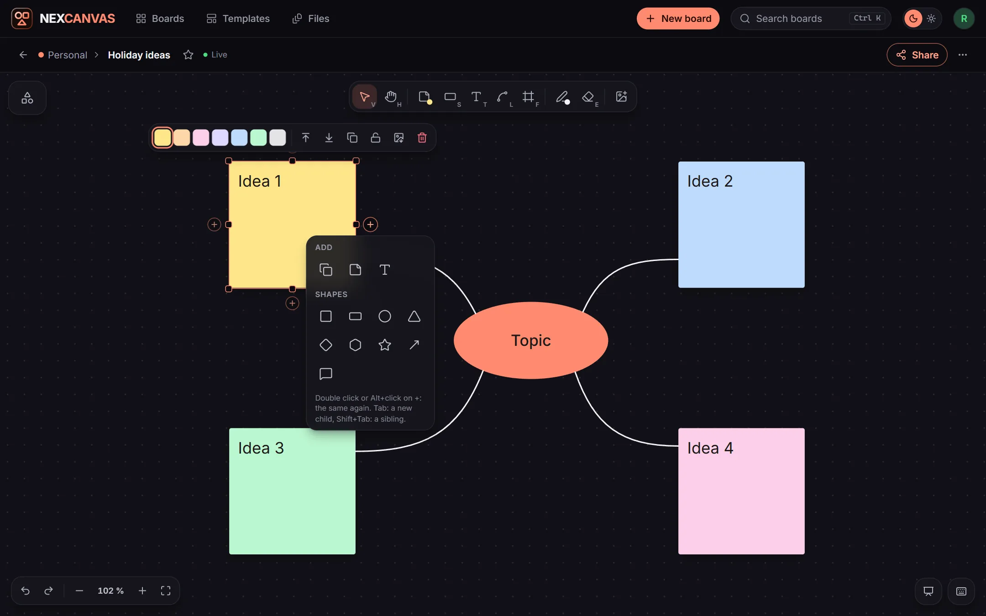
Task: Open the Boards tab
Action: 160,19
